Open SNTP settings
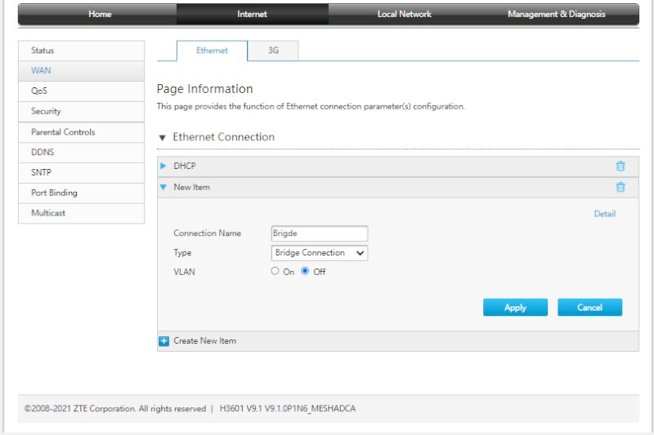 81,173
